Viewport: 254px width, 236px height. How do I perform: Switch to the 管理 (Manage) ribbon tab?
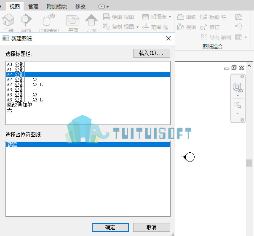[33, 6]
